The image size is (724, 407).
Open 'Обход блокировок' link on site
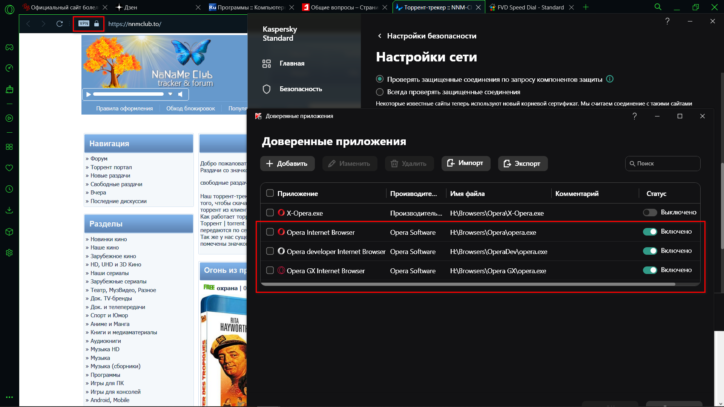coord(190,109)
